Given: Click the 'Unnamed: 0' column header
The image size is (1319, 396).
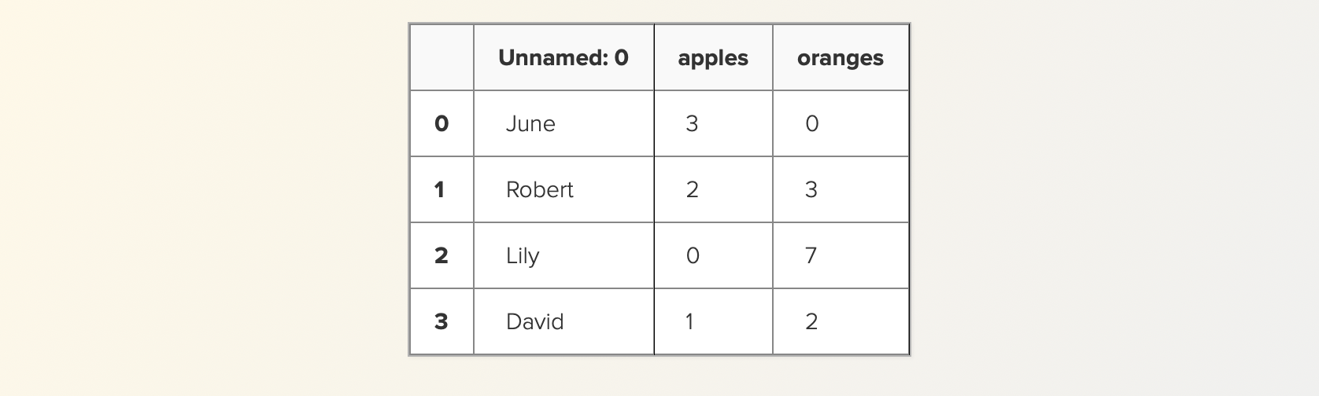Looking at the screenshot, I should [x=563, y=57].
